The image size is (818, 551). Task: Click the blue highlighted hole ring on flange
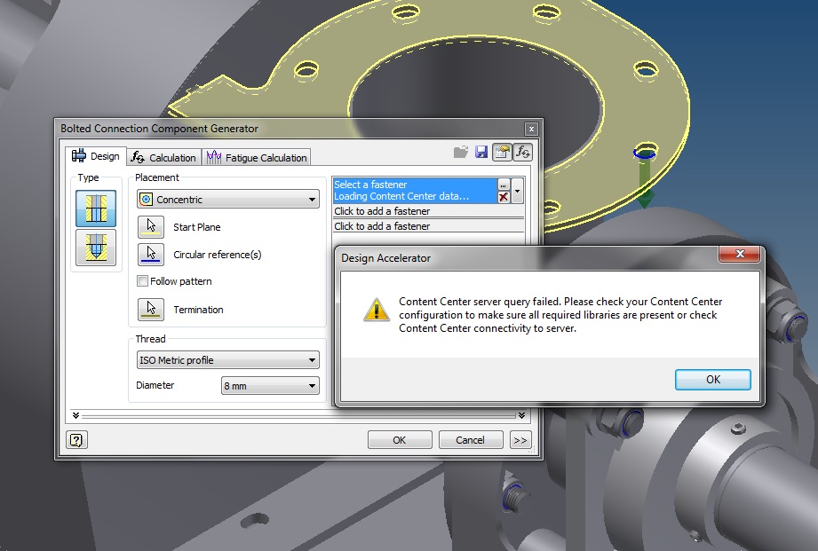[645, 153]
